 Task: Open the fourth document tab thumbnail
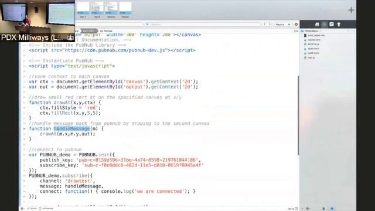point(125,10)
